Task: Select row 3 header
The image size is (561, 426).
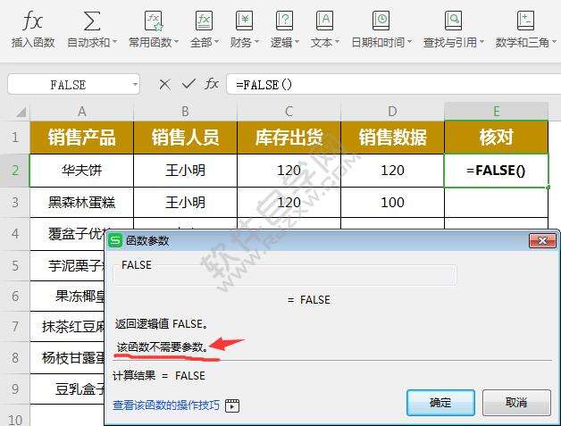Action: pyautogui.click(x=15, y=202)
